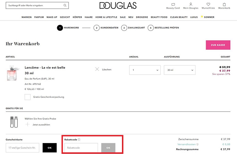Open the Sale menu
This screenshot has width=237, height=154.
pos(123,17)
